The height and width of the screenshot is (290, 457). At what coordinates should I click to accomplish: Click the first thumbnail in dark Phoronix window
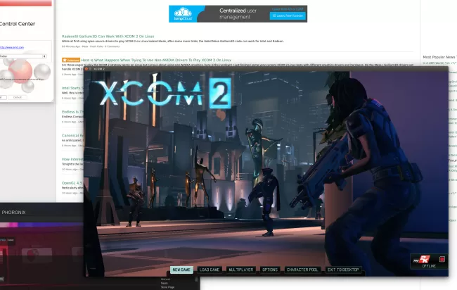tap(37, 255)
